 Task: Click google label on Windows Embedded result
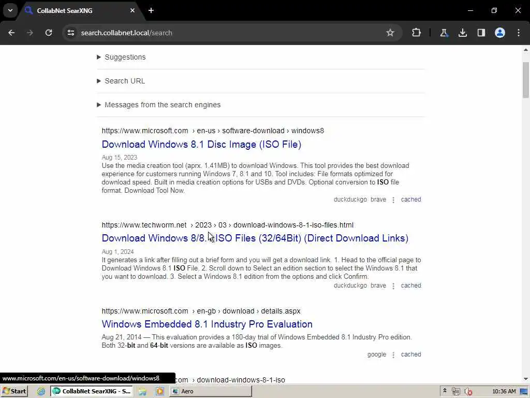pyautogui.click(x=377, y=354)
